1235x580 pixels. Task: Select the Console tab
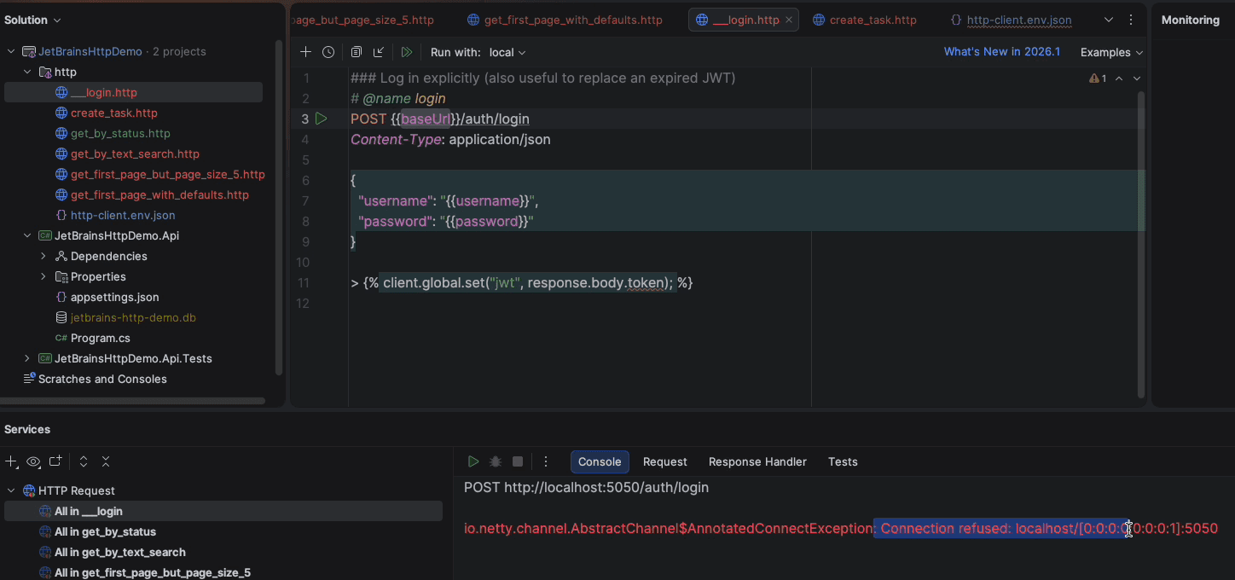pos(600,461)
